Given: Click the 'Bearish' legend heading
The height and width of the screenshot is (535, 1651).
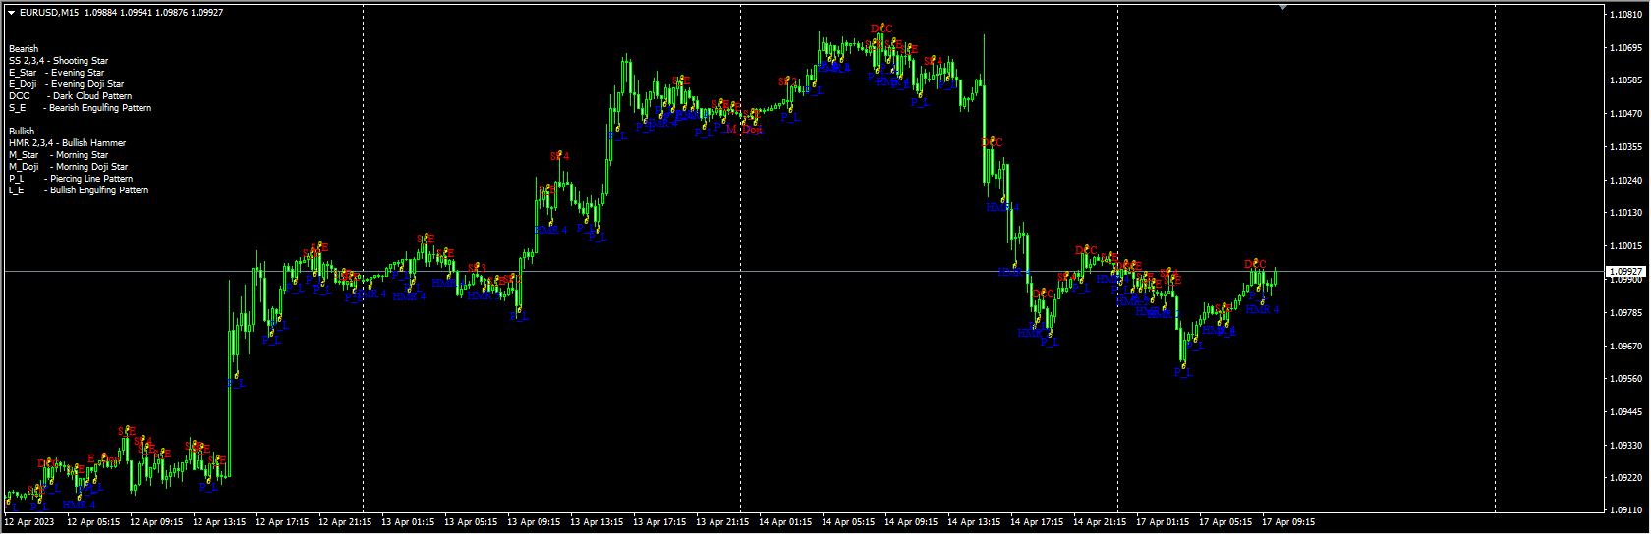Looking at the screenshot, I should click(x=24, y=49).
